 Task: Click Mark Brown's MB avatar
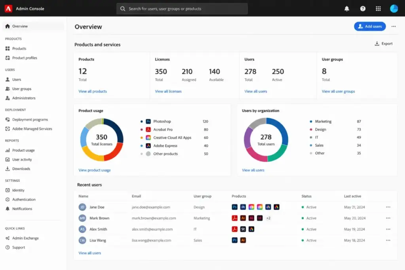tap(82, 218)
